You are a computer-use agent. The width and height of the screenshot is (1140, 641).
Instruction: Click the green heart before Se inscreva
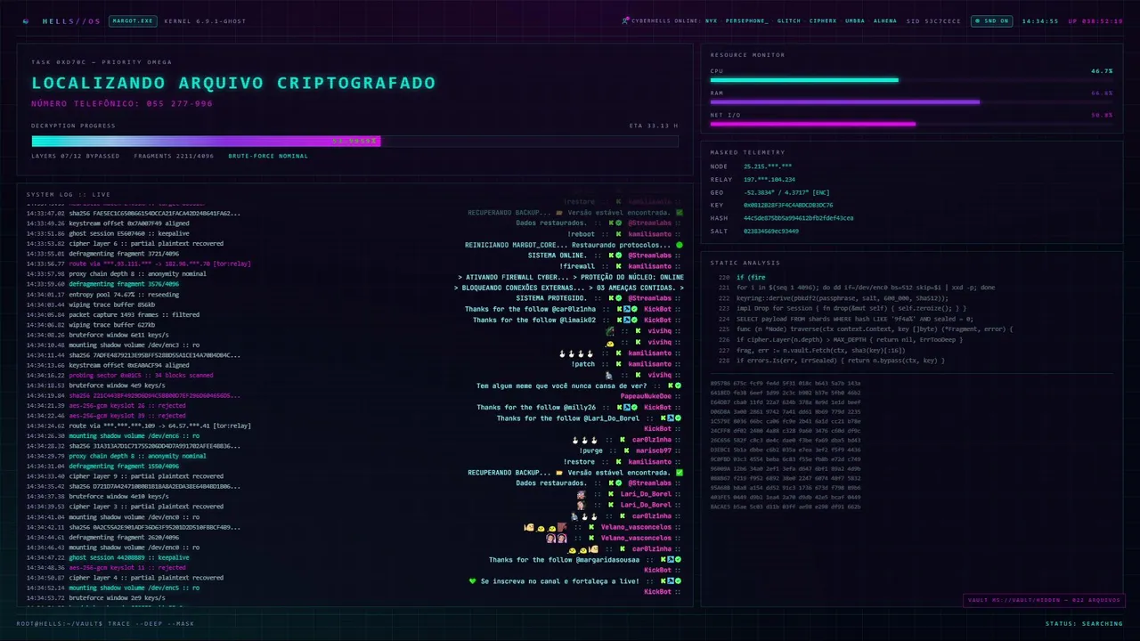(473, 581)
